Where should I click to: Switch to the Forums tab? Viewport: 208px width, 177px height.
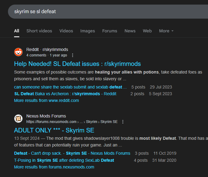click(110, 31)
